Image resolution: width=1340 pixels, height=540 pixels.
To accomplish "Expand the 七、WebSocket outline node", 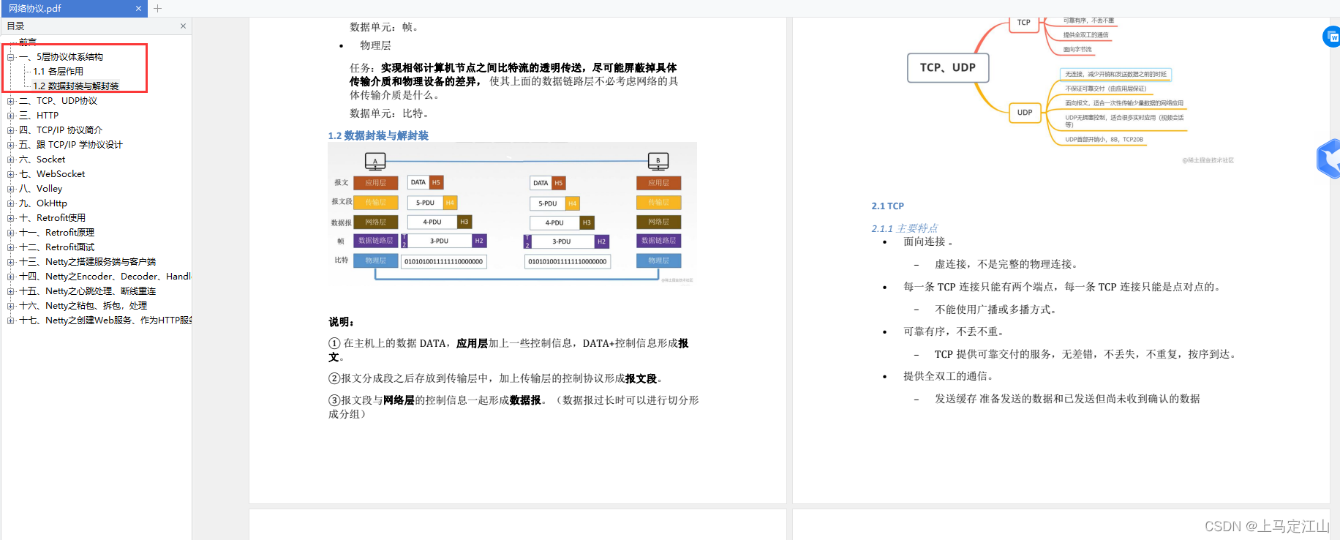I will (x=11, y=174).
